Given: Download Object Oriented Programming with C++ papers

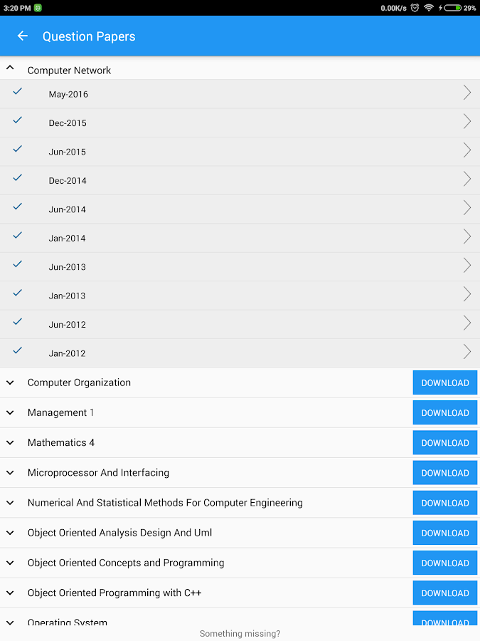Looking at the screenshot, I should click(445, 593).
